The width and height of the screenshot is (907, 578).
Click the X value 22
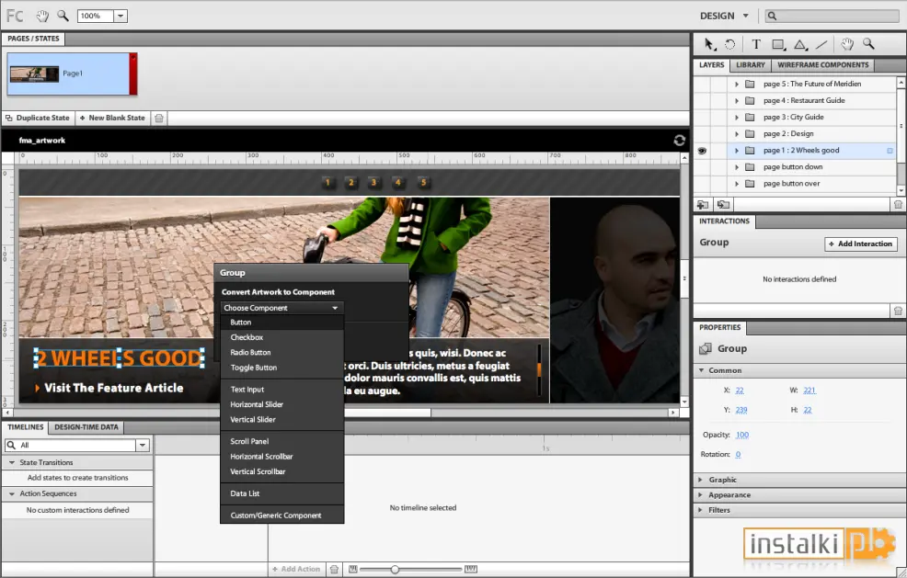pyautogui.click(x=740, y=391)
